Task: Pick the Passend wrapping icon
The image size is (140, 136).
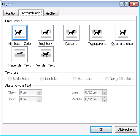Action: (x=71, y=33)
